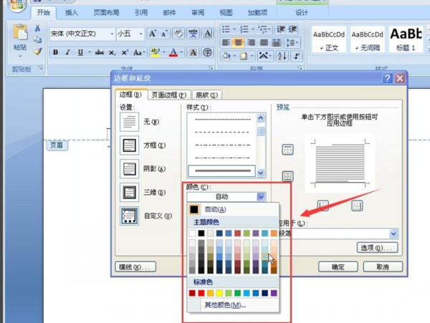Select the 3-D border setting

(x=130, y=193)
